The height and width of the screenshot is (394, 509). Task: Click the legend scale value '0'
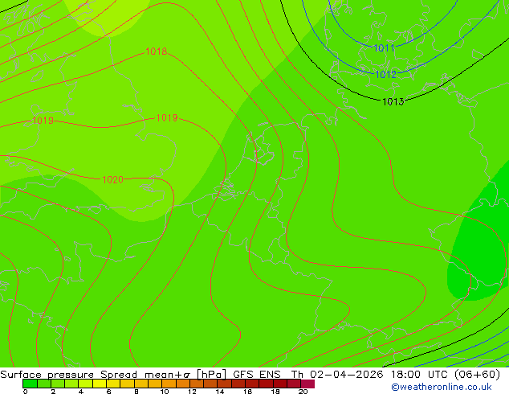point(26,392)
